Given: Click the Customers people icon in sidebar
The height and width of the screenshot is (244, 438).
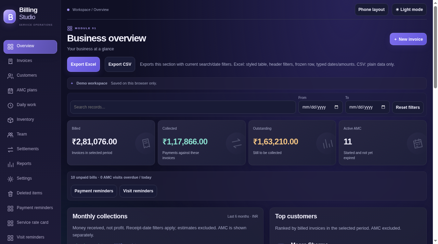Looking at the screenshot, I should coord(10,76).
